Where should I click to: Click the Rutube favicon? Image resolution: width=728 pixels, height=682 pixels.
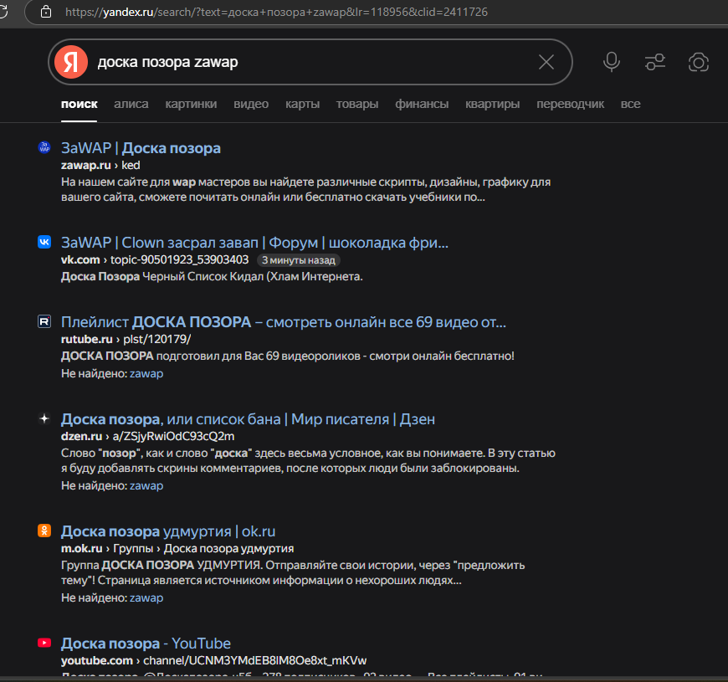tap(44, 321)
